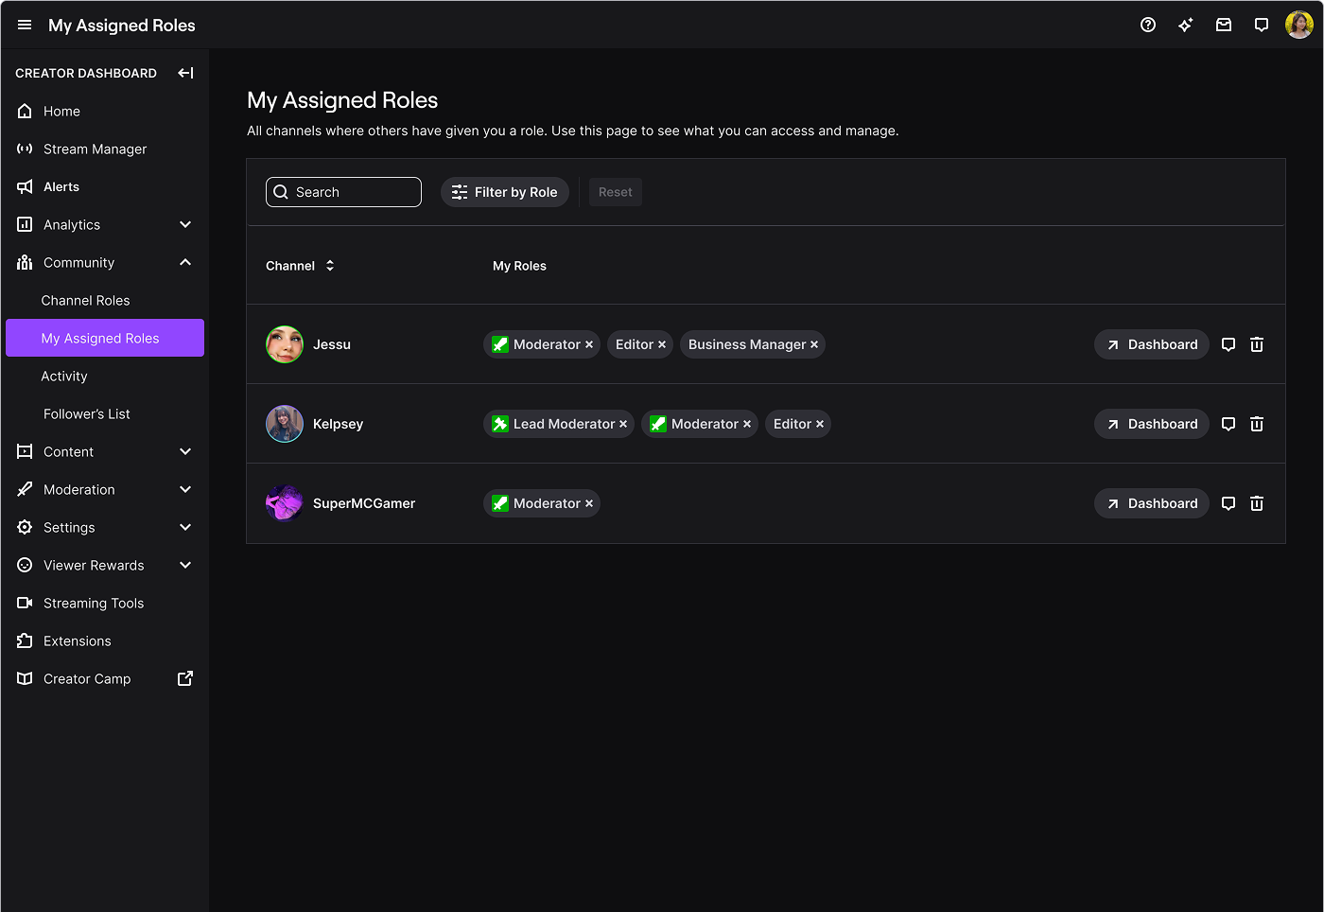Collapse the Community sidebar section
Screen dimensions: 1324x912
point(185,262)
